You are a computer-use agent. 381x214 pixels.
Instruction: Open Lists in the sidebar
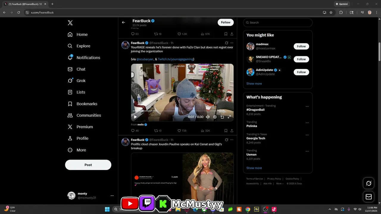76,92
